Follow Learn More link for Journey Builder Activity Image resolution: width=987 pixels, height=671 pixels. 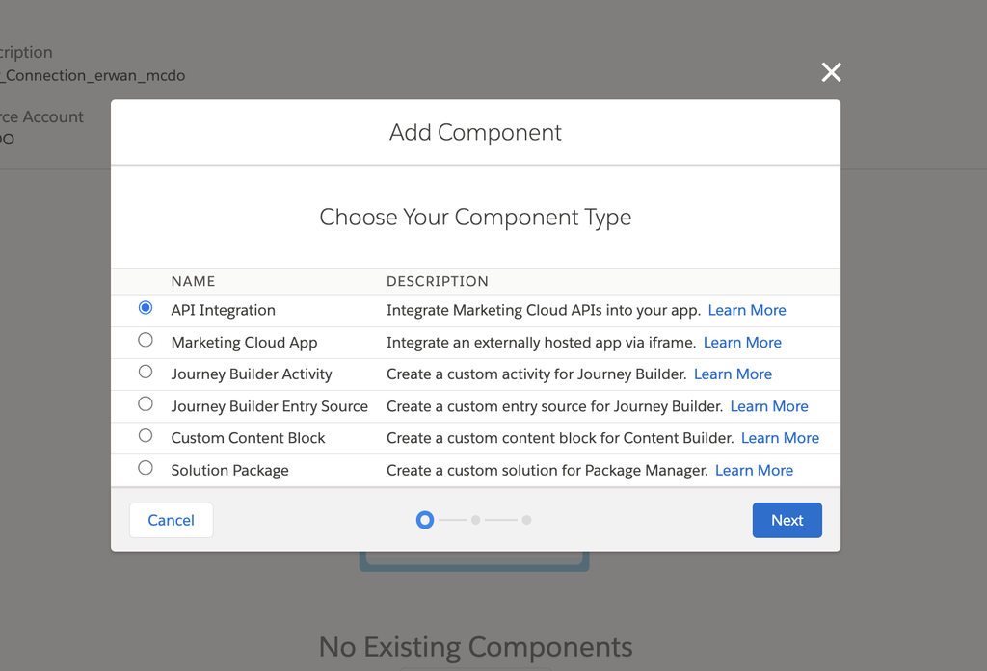point(733,374)
